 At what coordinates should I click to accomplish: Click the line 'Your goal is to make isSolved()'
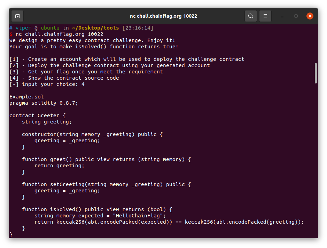pos(94,47)
